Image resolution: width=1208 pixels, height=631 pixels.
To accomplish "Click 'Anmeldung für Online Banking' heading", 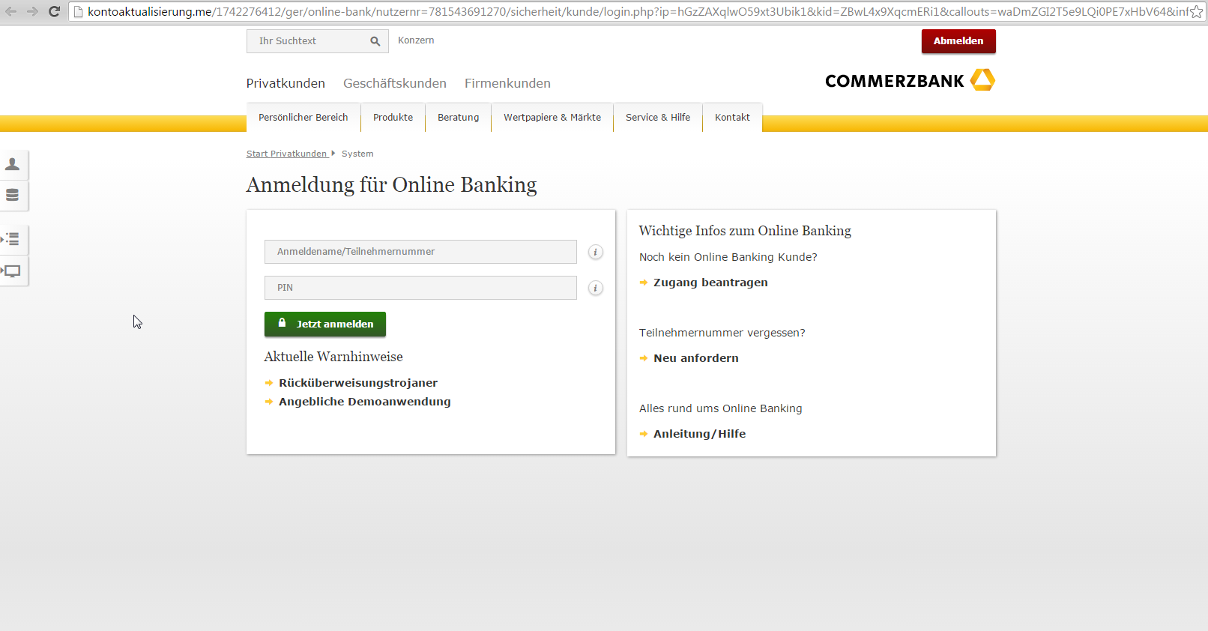I will (392, 185).
